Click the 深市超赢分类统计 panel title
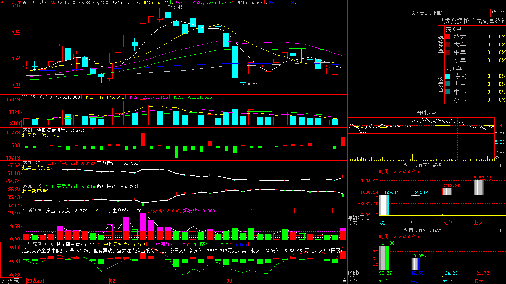The image size is (506, 284). (x=423, y=230)
